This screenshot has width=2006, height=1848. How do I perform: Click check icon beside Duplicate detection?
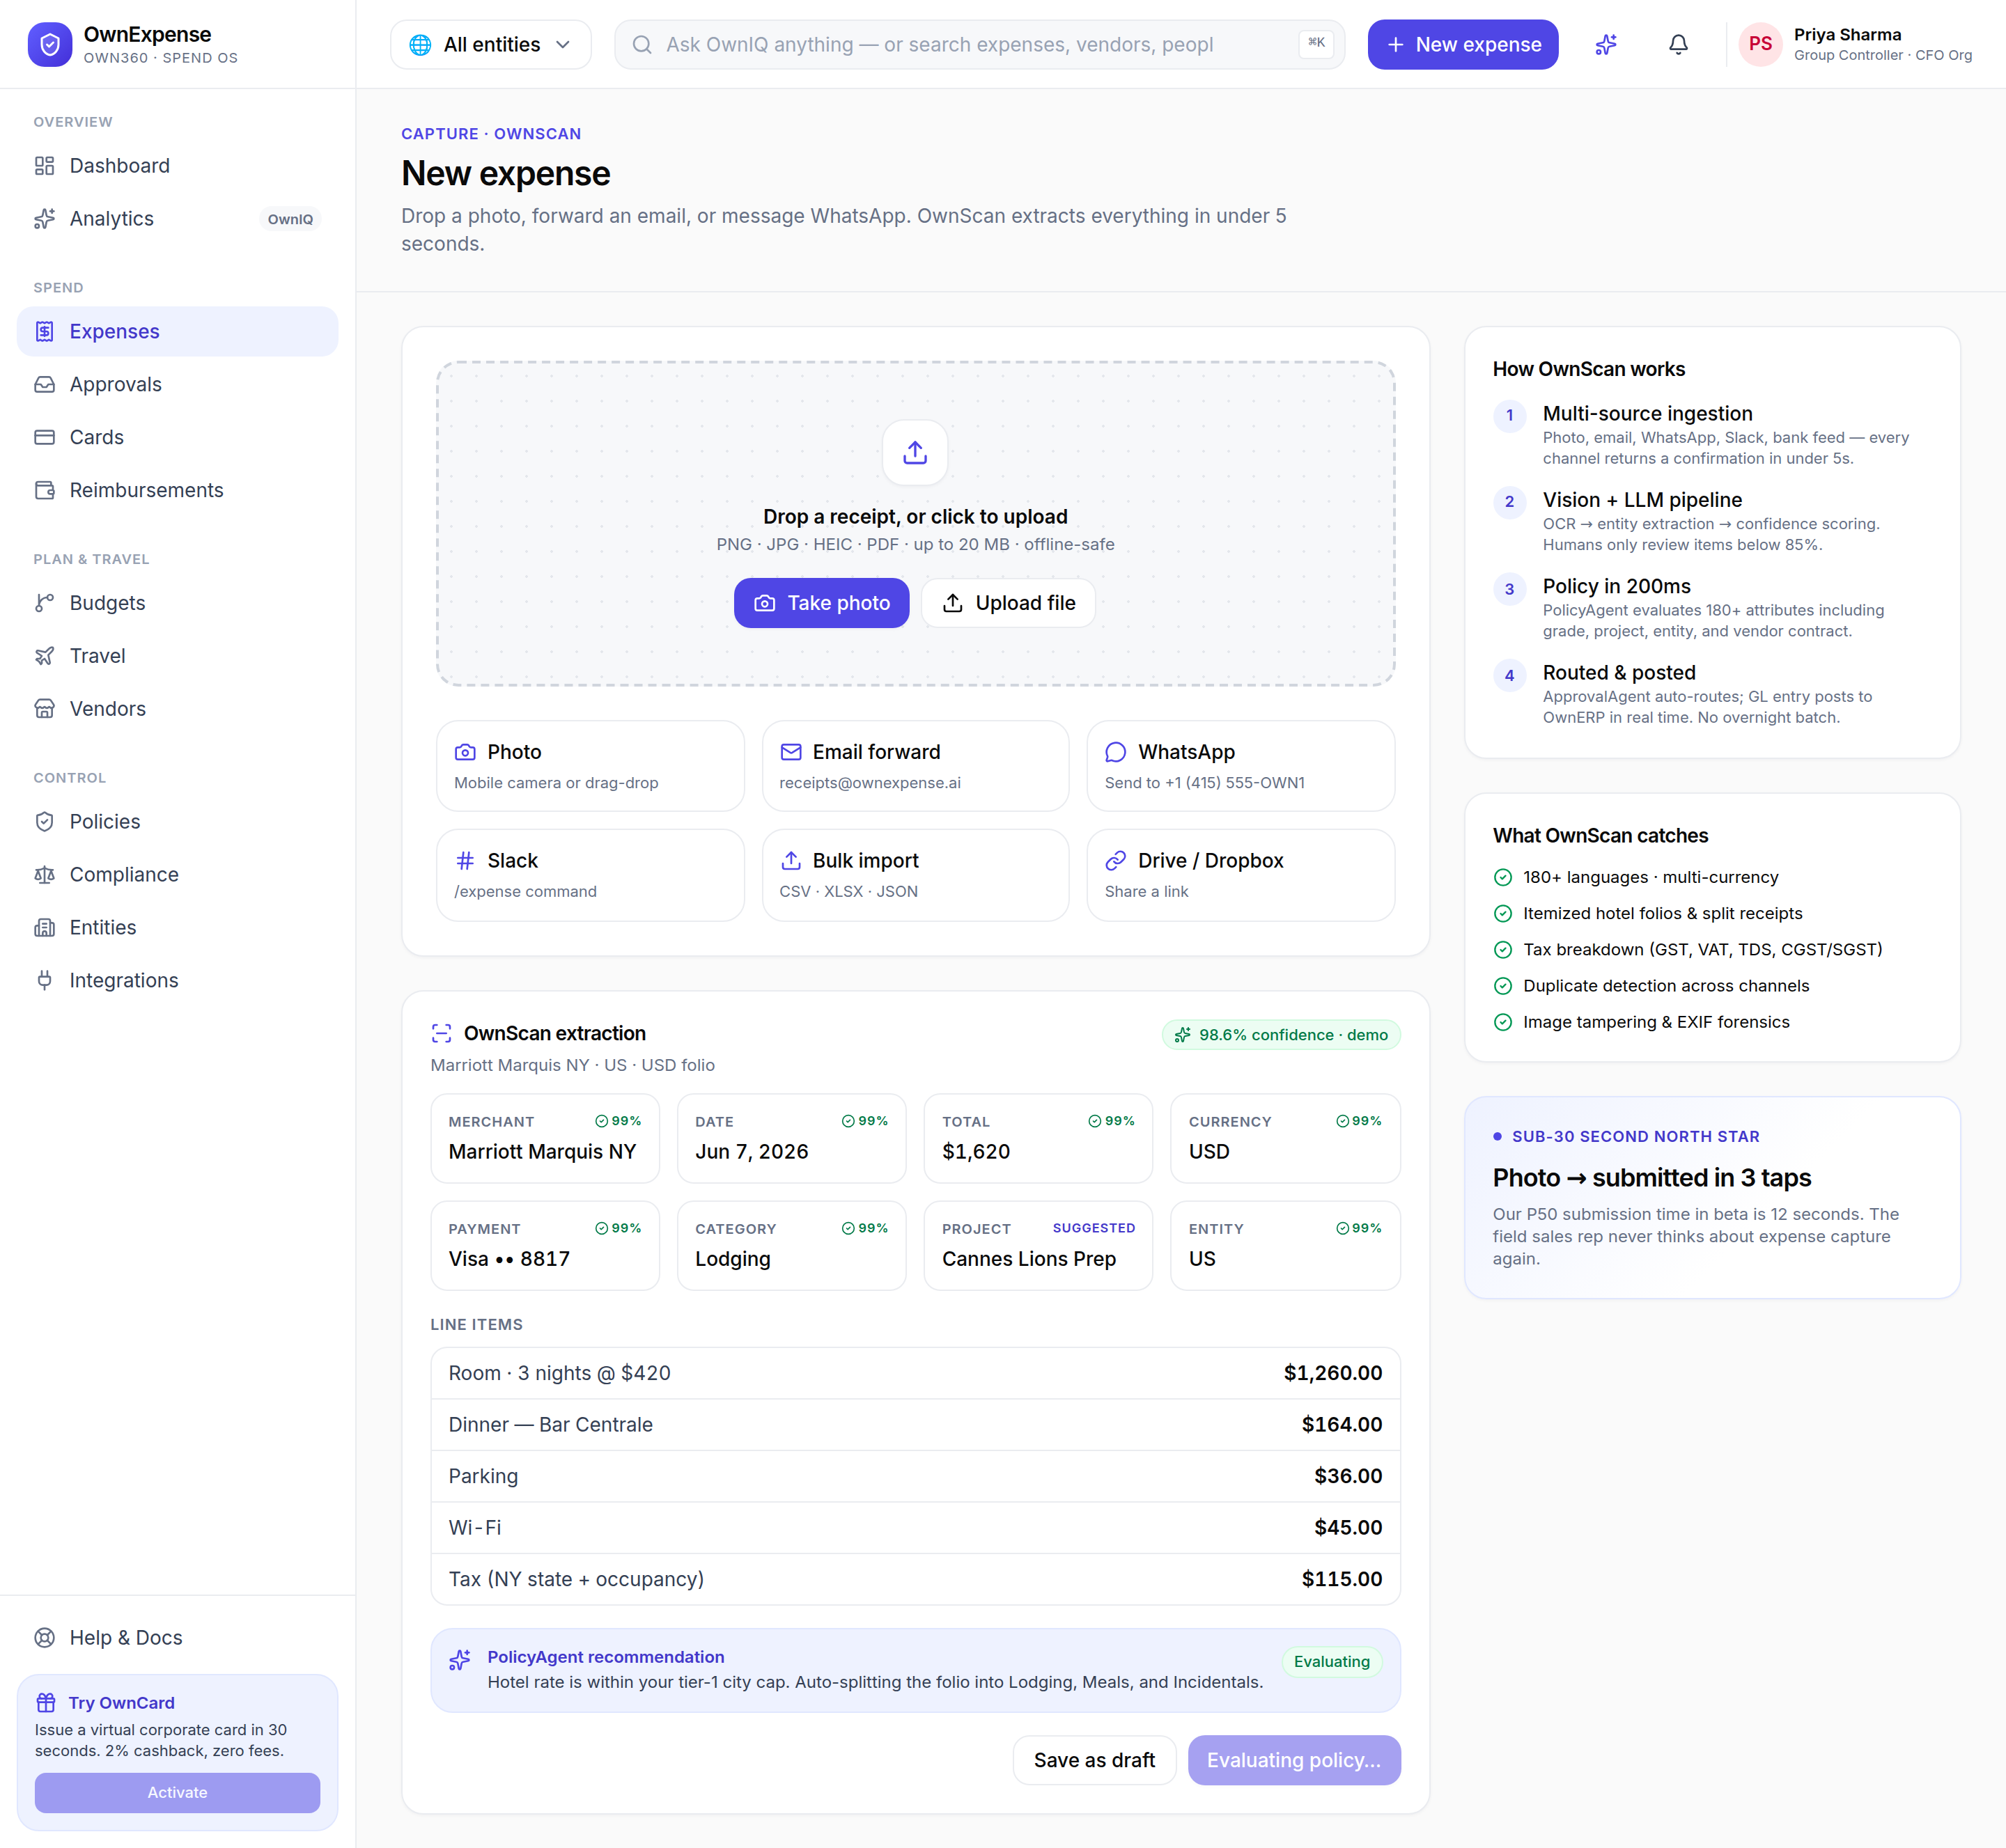(1502, 986)
